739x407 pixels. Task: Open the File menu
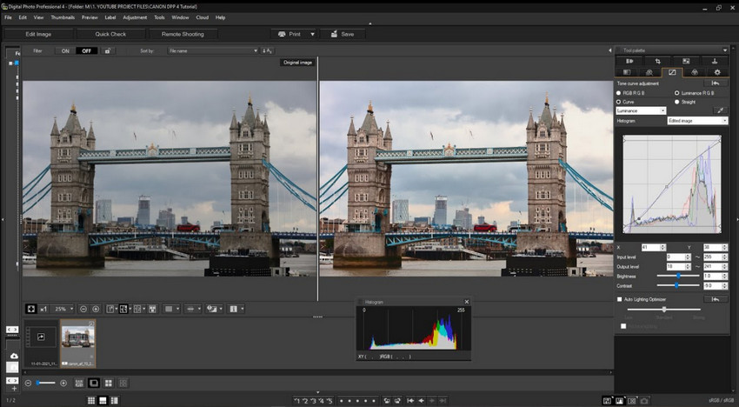coord(8,17)
